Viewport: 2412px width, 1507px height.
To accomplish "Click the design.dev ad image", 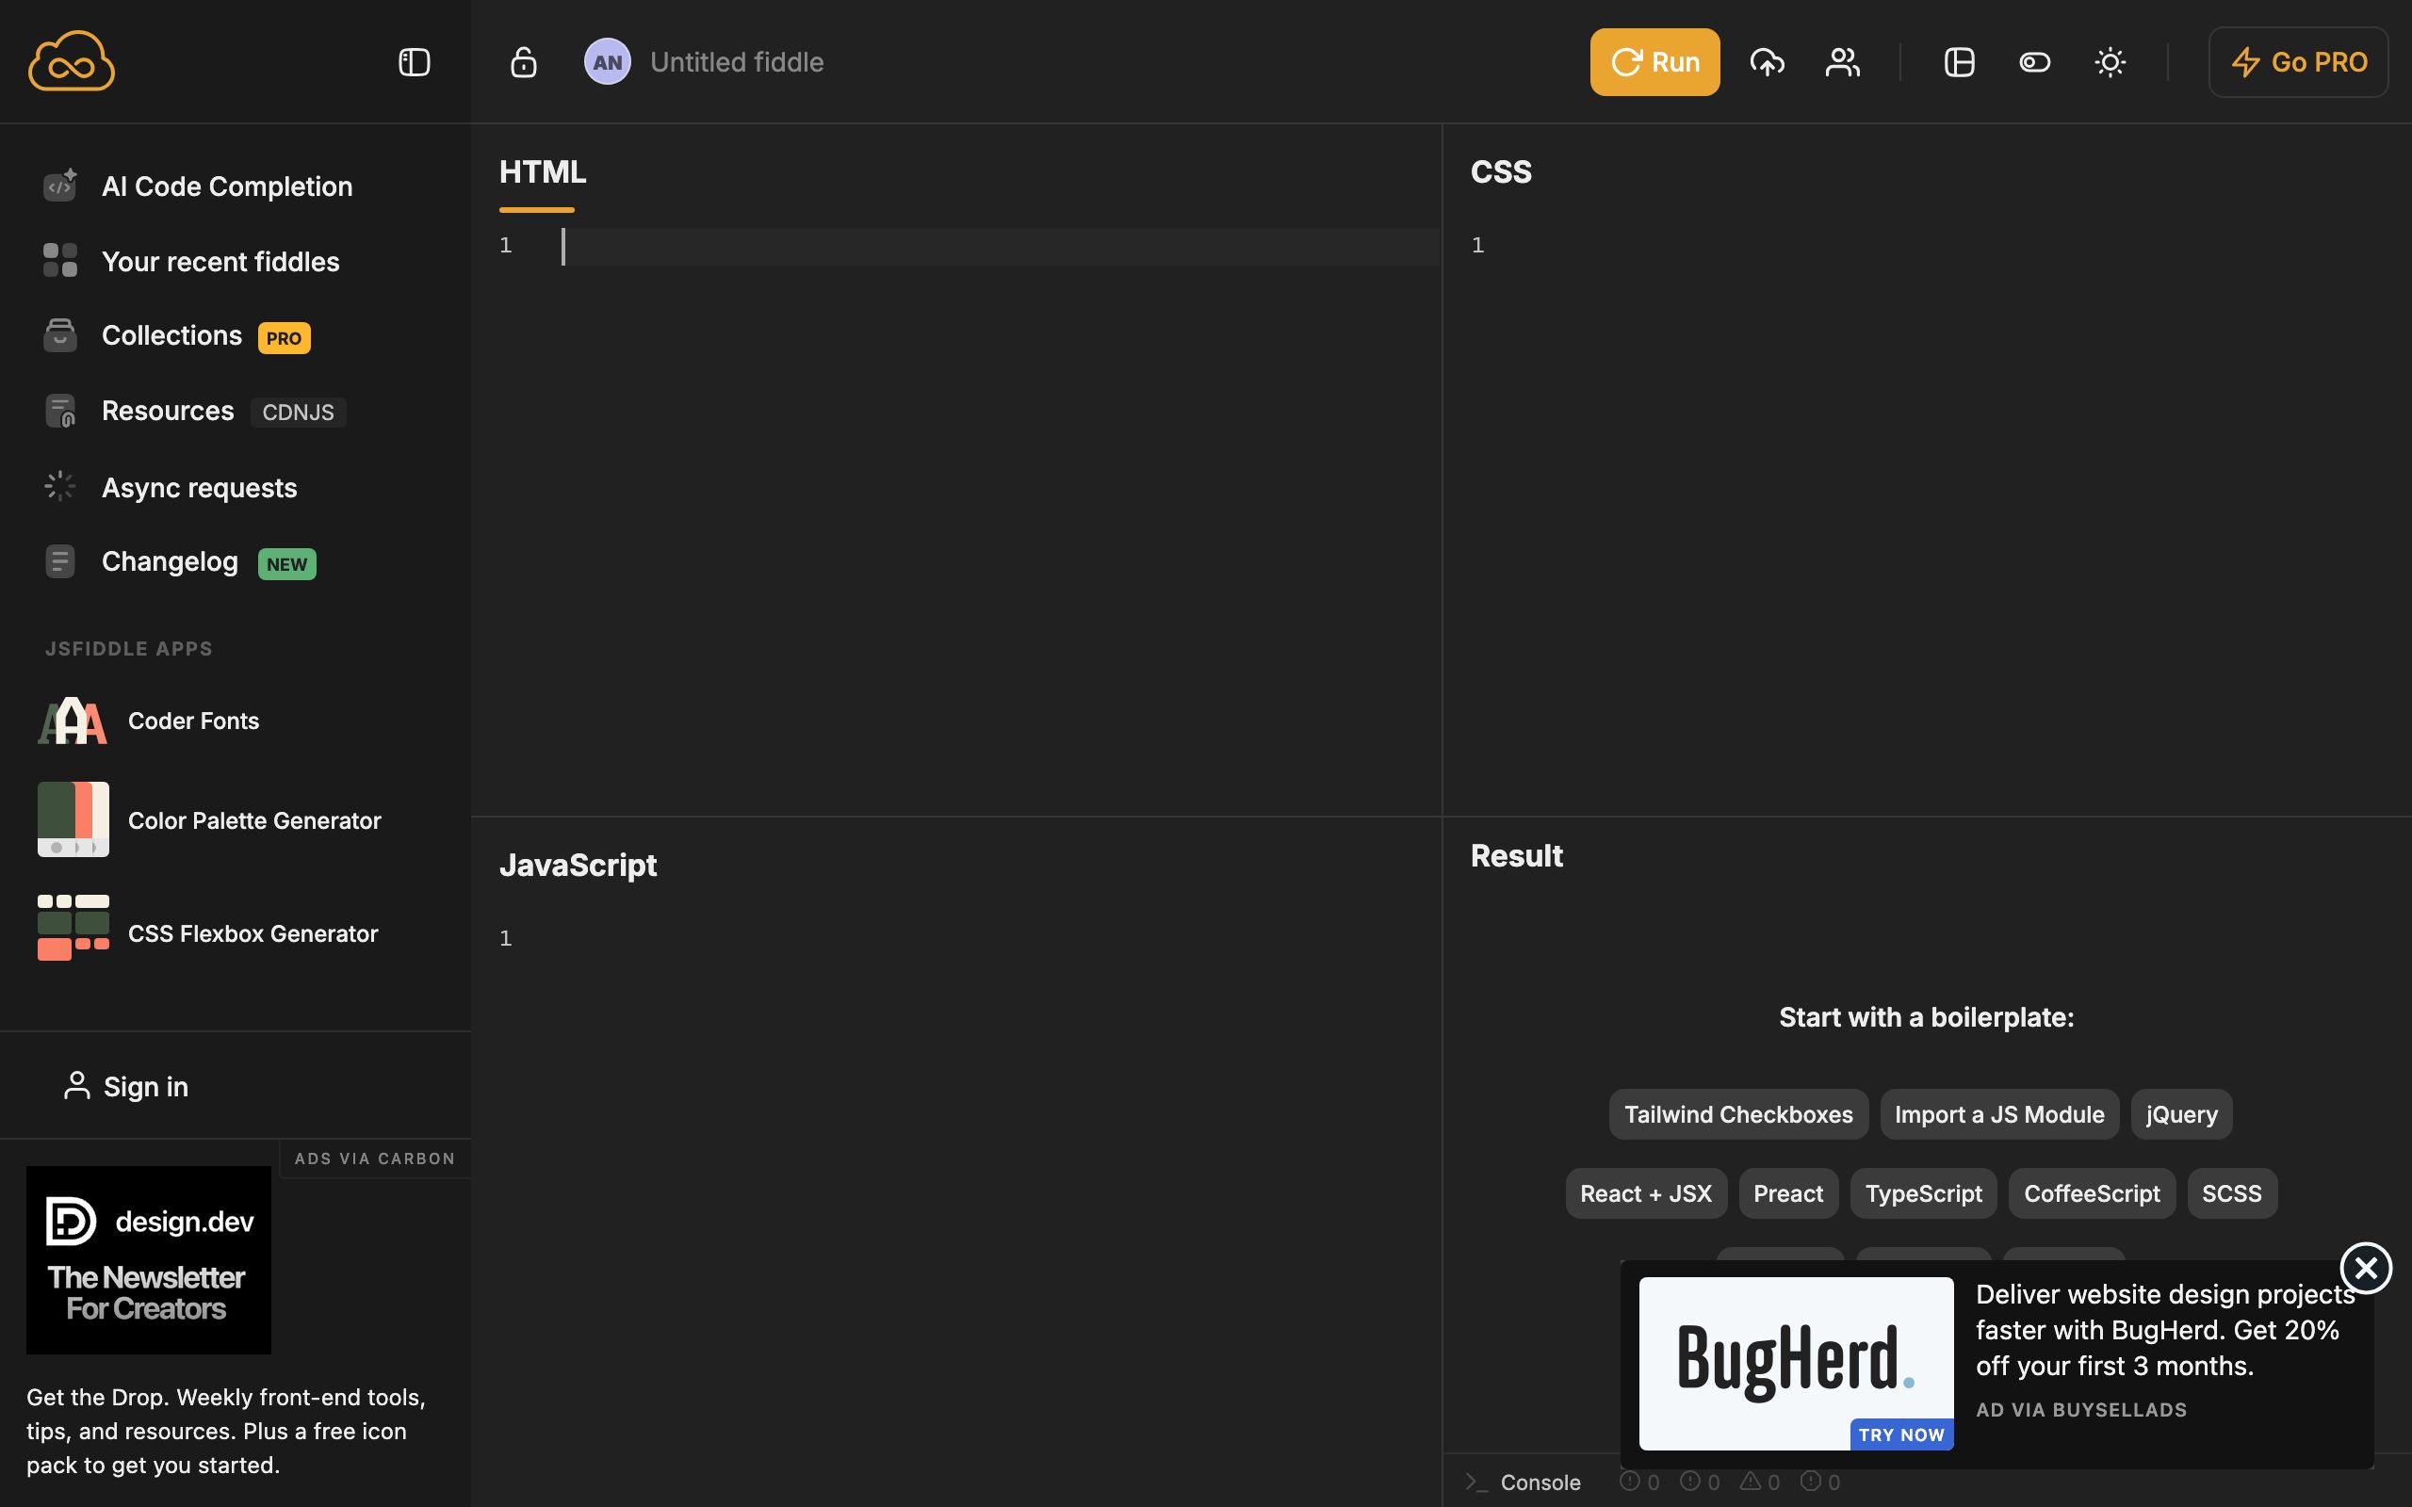I will (149, 1260).
